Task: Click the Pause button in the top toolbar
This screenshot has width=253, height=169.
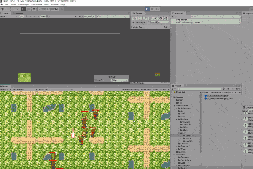Action: pyautogui.click(x=151, y=8)
